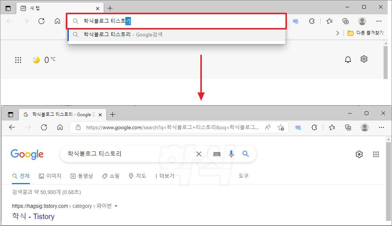
Task: Open a new tab in bottom window
Action: 112,115
